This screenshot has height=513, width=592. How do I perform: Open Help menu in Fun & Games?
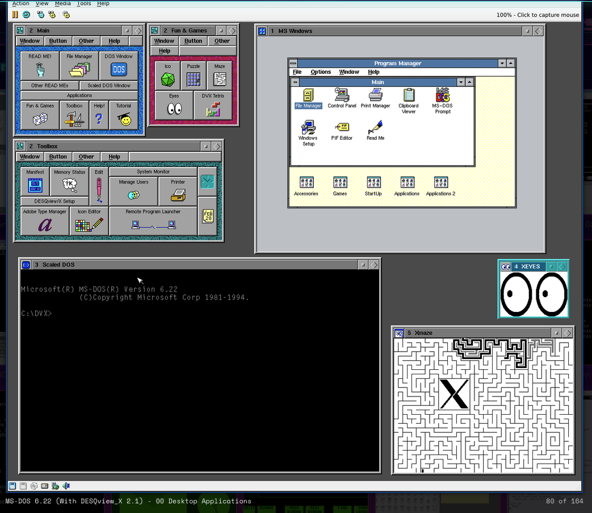(x=164, y=51)
